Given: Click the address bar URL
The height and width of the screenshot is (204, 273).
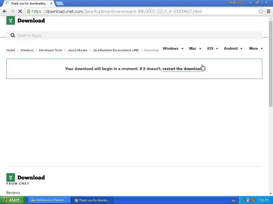Looking at the screenshot, I should pos(117,11).
